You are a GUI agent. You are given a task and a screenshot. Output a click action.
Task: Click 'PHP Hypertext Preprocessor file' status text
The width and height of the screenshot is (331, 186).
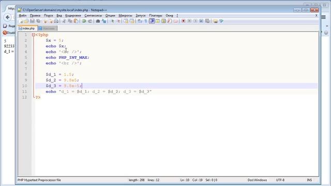point(39,180)
